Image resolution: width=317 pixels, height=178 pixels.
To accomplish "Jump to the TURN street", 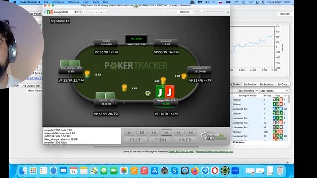I will pyautogui.click(x=160, y=140).
